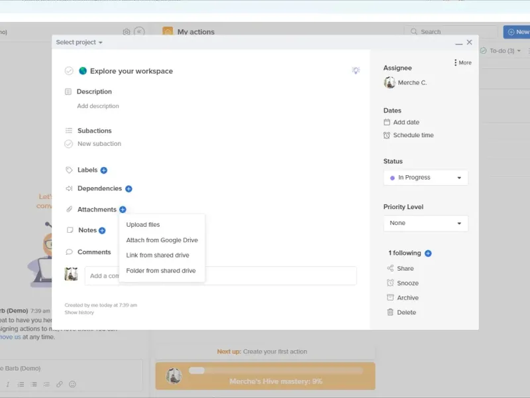
Task: Click the New button in My actions
Action: (x=517, y=32)
